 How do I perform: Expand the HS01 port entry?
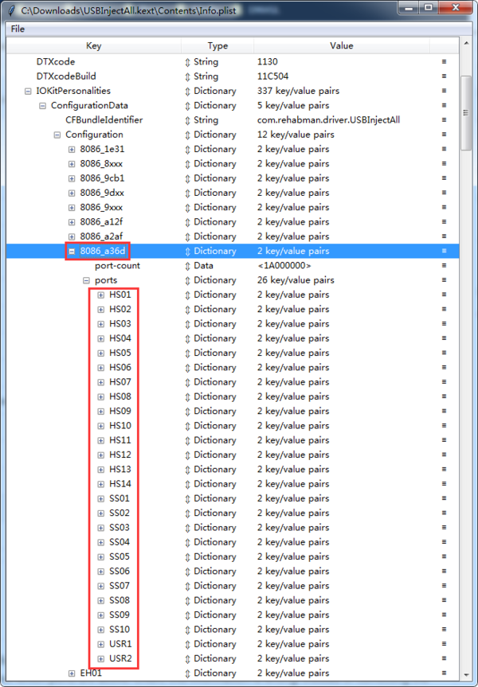101,295
